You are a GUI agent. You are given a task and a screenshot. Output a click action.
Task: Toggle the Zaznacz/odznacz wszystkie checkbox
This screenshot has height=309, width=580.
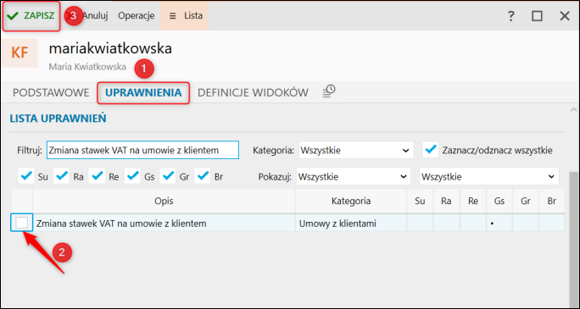tap(431, 150)
